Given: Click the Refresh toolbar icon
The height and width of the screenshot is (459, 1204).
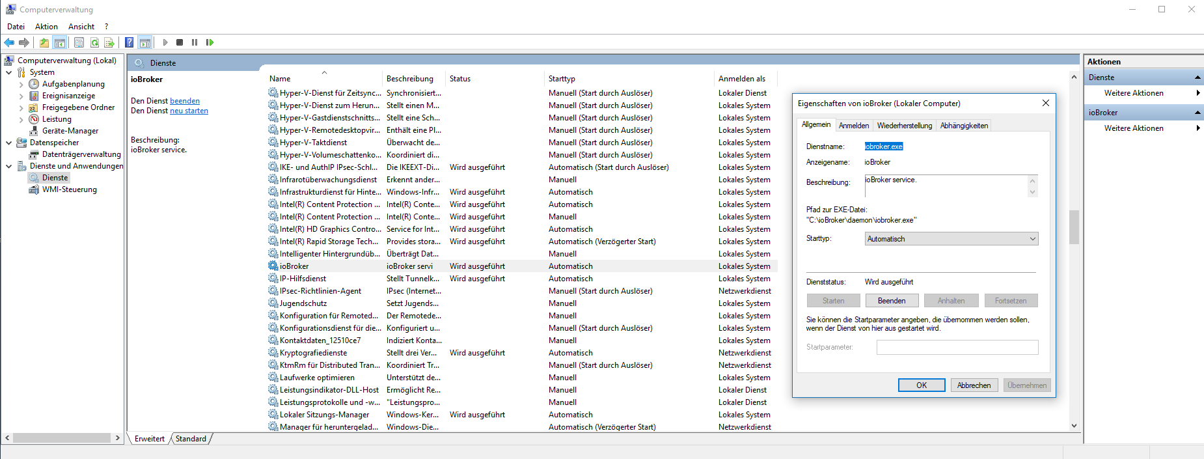Looking at the screenshot, I should point(94,42).
